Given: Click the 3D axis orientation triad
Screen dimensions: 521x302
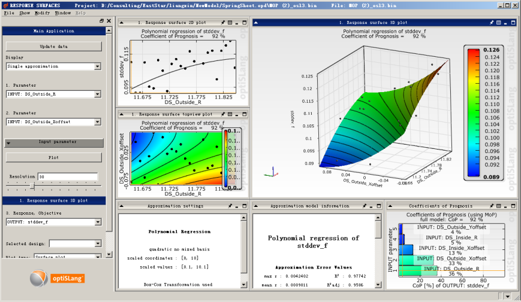Looking at the screenshot, I should point(272,172).
